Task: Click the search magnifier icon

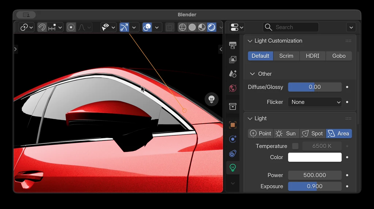Action: [268, 27]
